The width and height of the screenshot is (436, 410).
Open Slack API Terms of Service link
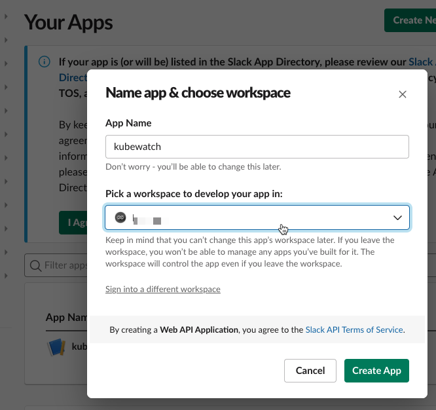coord(354,329)
